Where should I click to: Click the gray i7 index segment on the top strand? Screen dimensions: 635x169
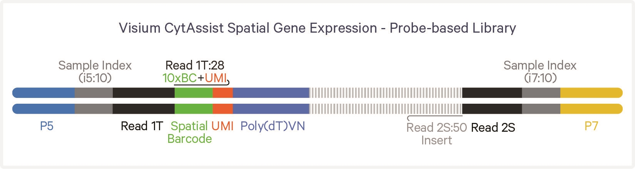tap(541, 93)
